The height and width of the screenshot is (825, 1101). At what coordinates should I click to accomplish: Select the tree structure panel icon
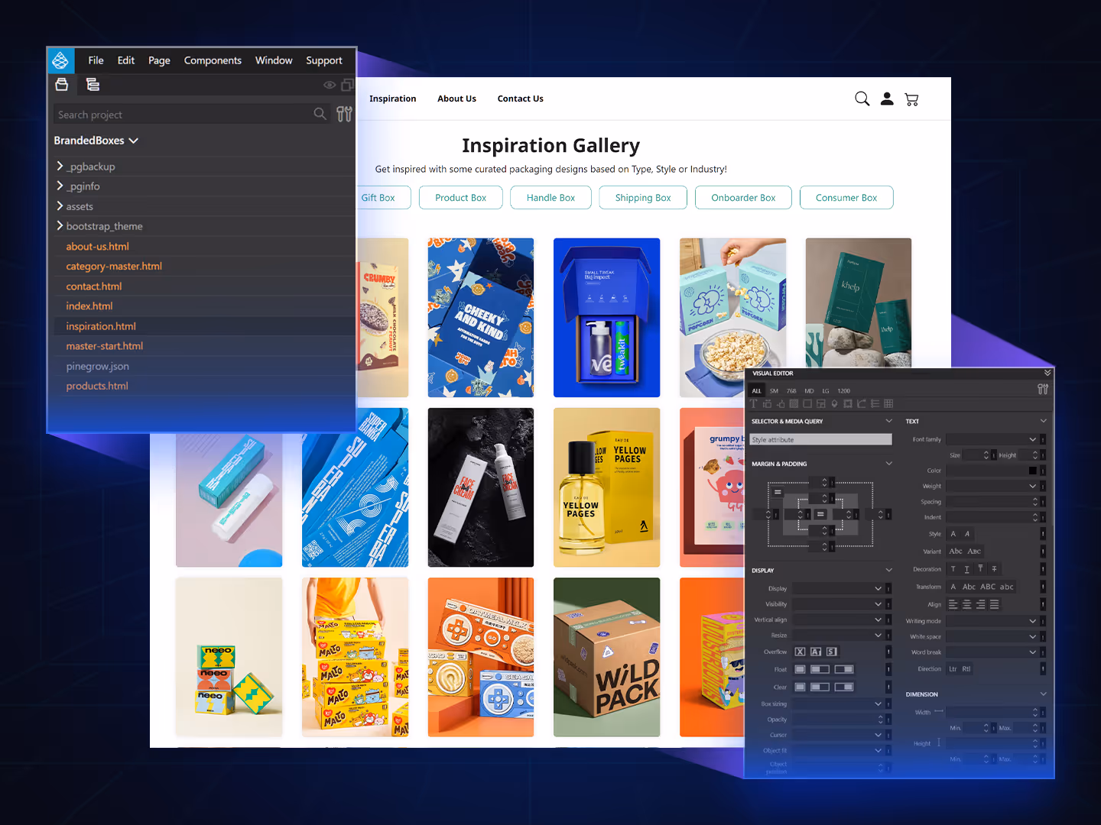point(92,84)
